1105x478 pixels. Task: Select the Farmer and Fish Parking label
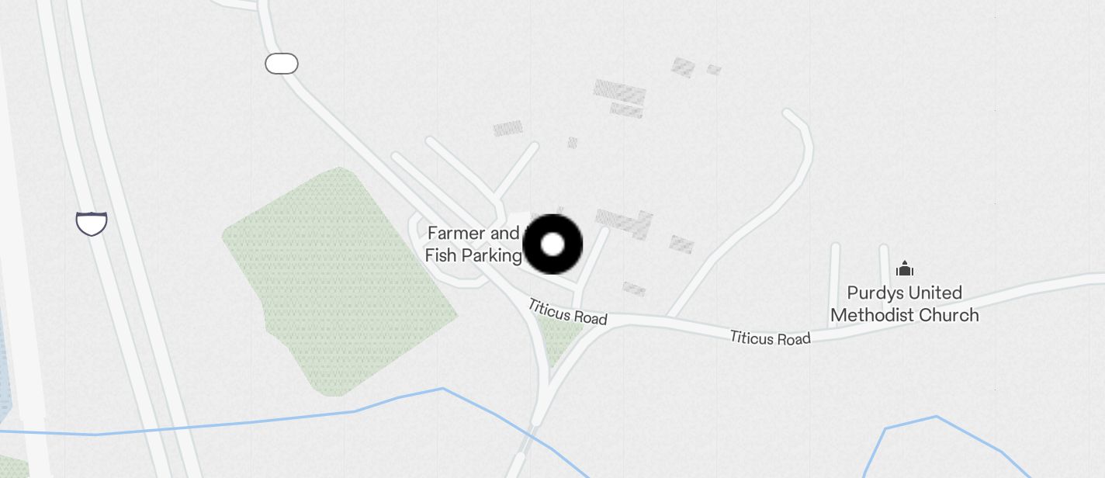coord(473,244)
